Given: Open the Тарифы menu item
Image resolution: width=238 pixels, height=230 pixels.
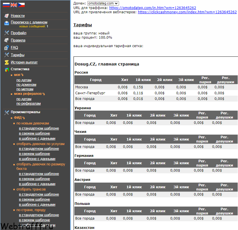Looking at the screenshot, I should [17, 55].
